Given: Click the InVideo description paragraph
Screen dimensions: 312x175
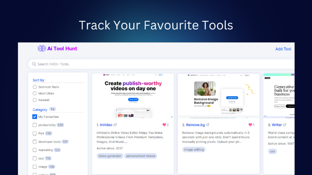Looking at the screenshot, I should [130, 137].
